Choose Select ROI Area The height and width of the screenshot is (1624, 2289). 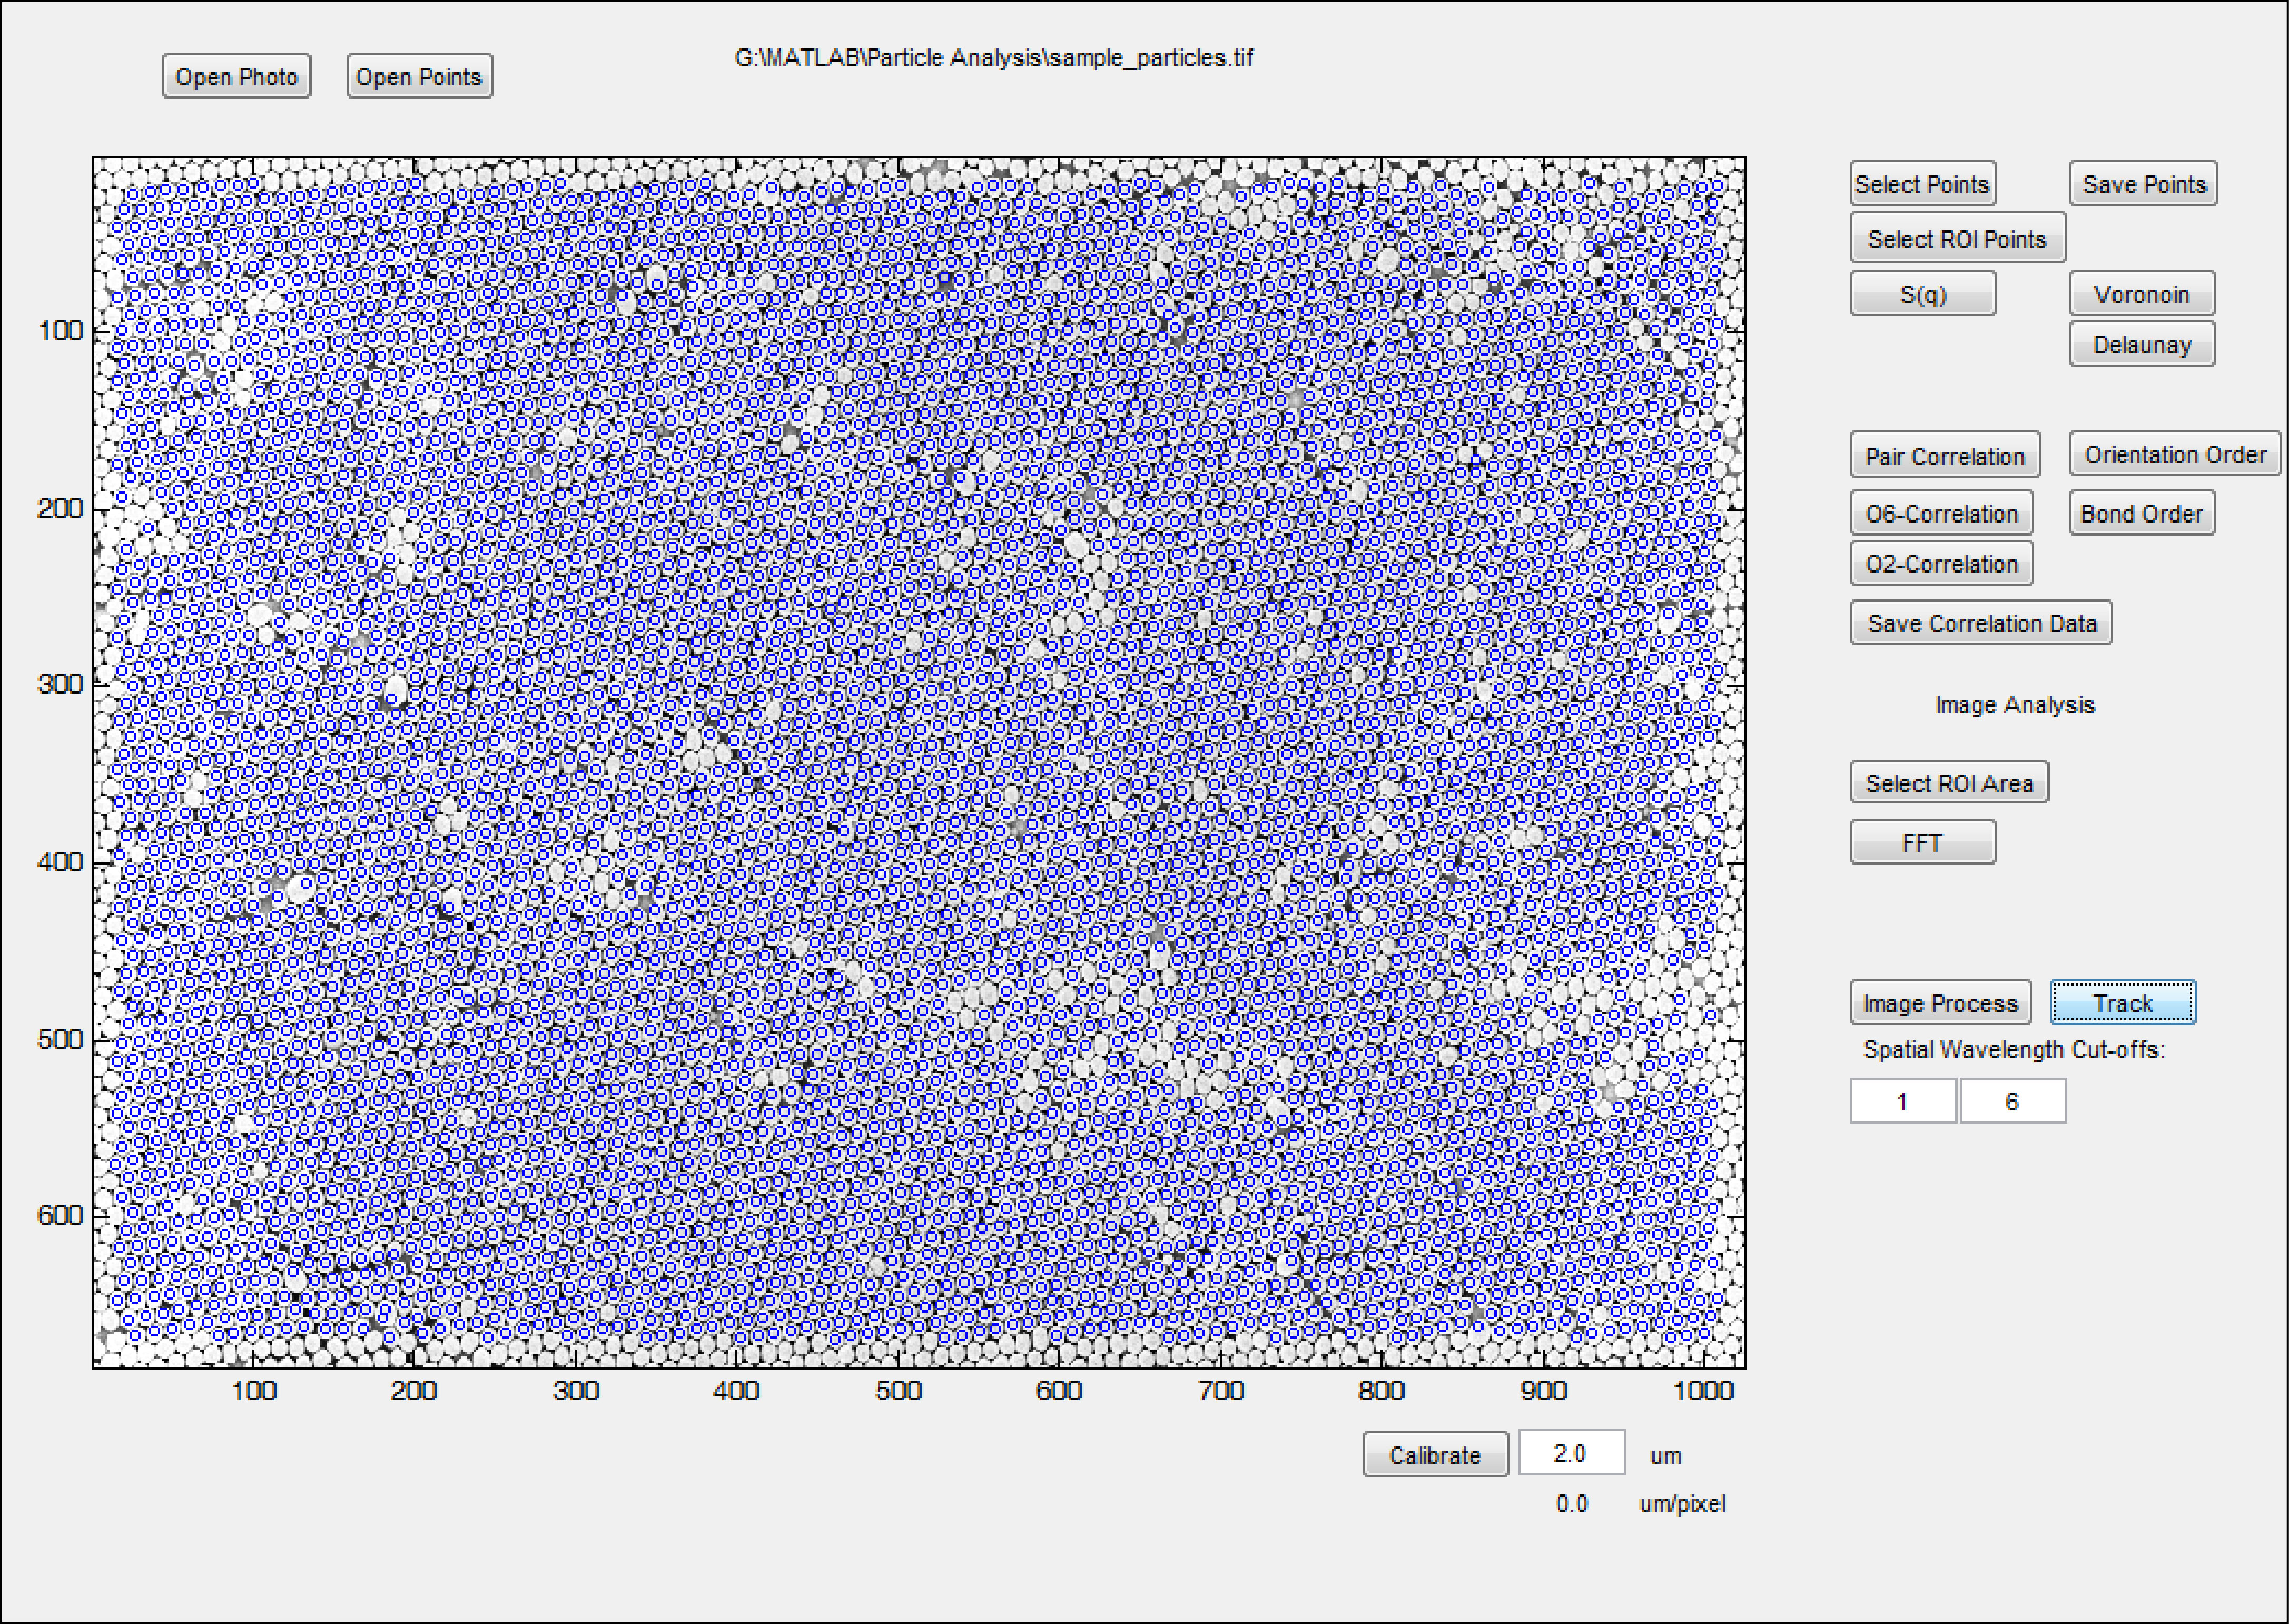tap(1949, 783)
